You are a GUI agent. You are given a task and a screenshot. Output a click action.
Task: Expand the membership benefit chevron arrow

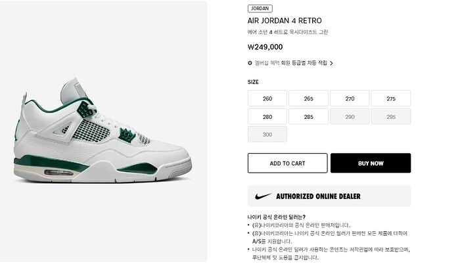click(x=331, y=63)
